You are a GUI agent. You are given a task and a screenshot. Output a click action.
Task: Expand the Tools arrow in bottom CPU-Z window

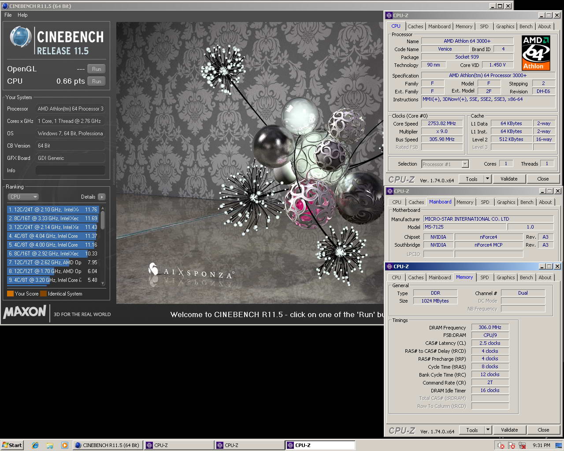pos(488,430)
